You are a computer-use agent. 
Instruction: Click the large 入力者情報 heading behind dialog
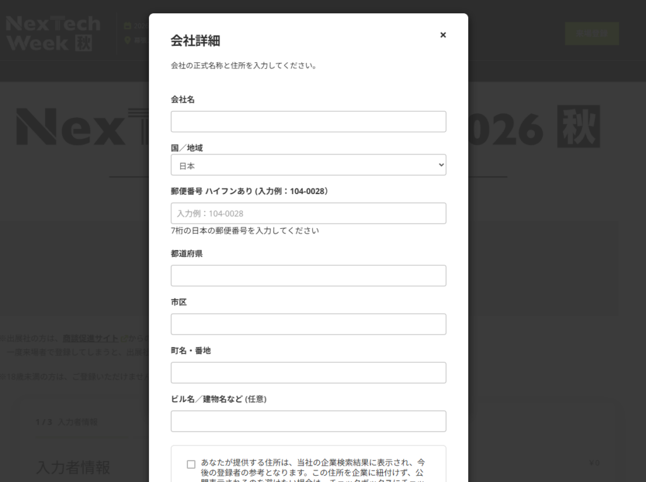[x=73, y=468]
